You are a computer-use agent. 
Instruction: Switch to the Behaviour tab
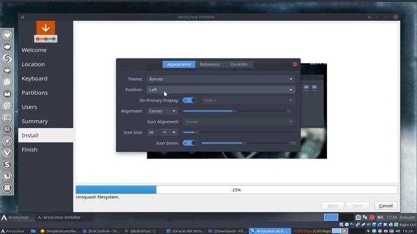pos(210,64)
